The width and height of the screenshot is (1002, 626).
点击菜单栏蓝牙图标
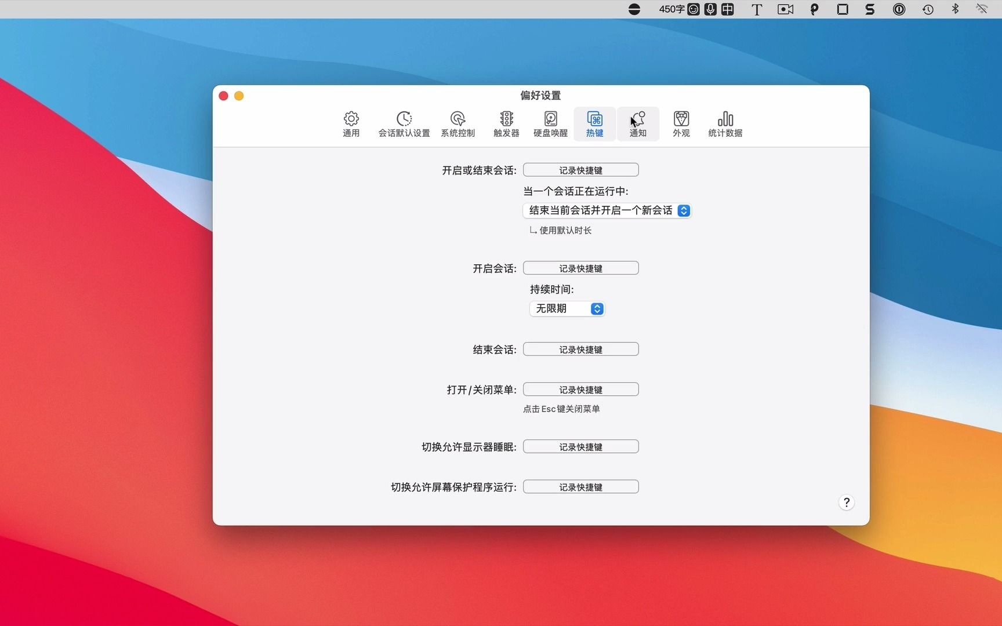click(956, 9)
